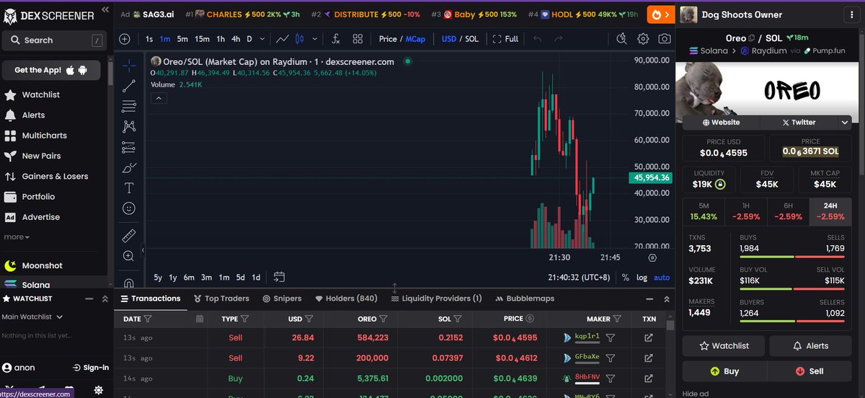The image size is (865, 398).
Task: Open the Holders (840) tab
Action: coord(346,298)
